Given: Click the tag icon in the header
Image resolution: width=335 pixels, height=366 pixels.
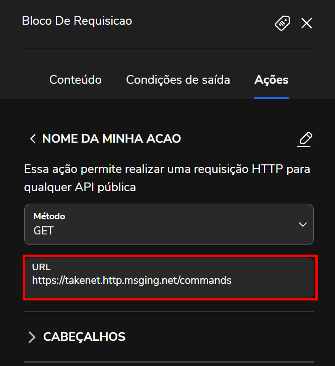Looking at the screenshot, I should [283, 23].
